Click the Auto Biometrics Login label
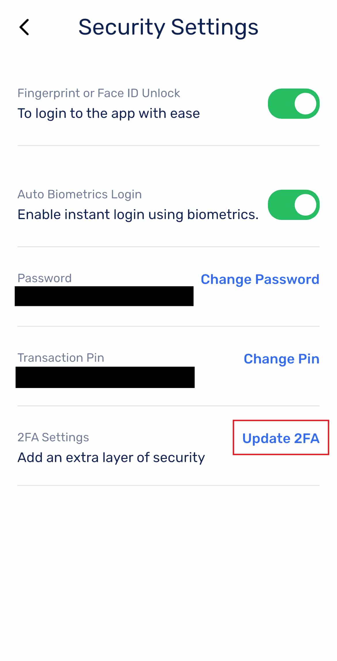The height and width of the screenshot is (661, 337). pyautogui.click(x=79, y=194)
